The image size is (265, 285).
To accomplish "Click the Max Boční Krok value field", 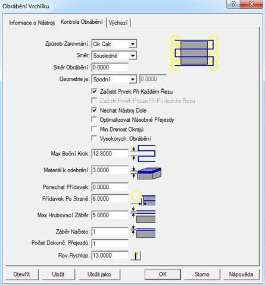I will [110, 154].
